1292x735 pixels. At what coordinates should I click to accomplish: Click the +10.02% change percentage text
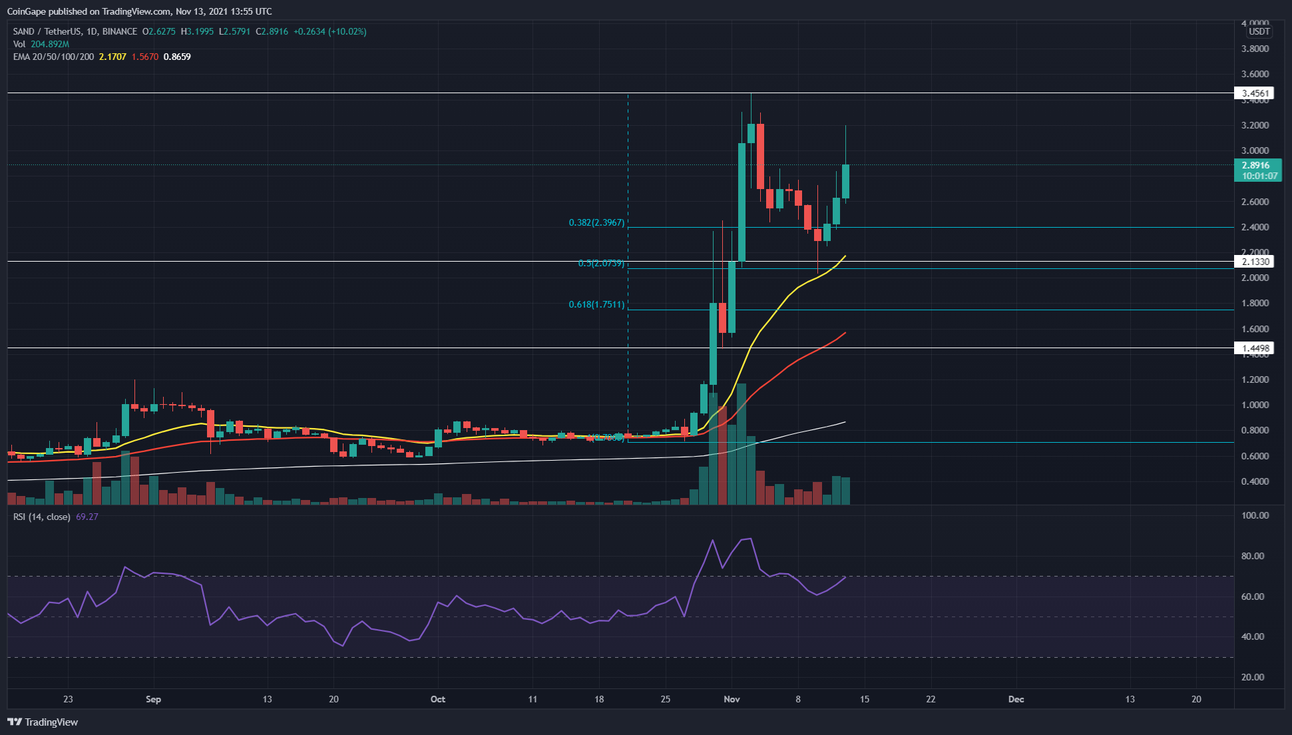[x=349, y=31]
